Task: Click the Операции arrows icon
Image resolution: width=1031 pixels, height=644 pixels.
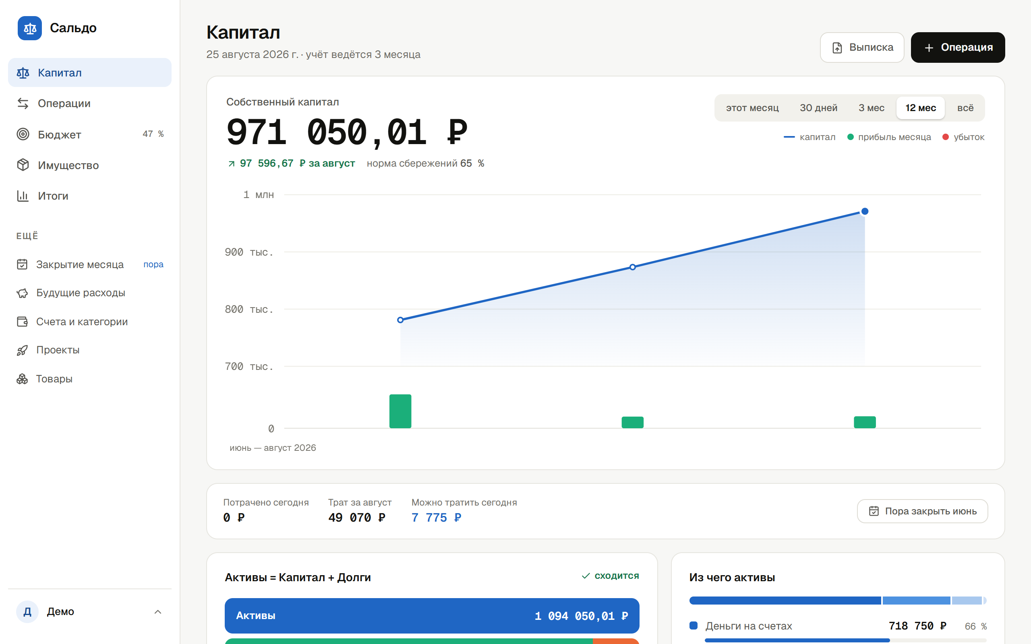Action: [x=23, y=103]
